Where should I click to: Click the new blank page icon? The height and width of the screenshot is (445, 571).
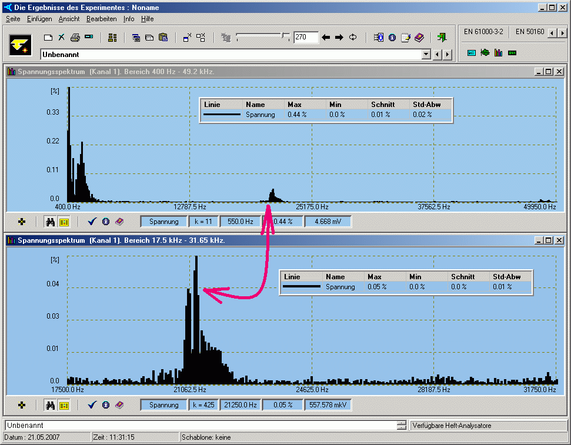coord(49,38)
